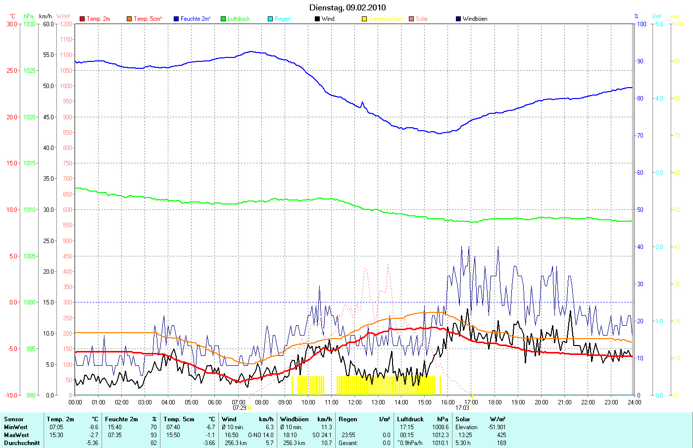Click the pink Solar legend swatch
The width and height of the screenshot is (693, 448).
tap(411, 19)
